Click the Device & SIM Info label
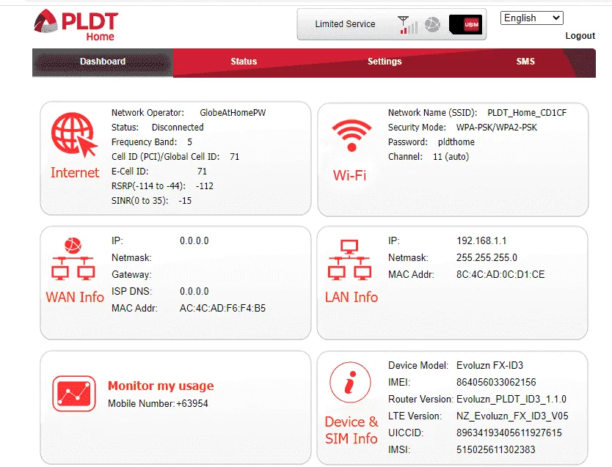612x467 pixels. [x=351, y=430]
